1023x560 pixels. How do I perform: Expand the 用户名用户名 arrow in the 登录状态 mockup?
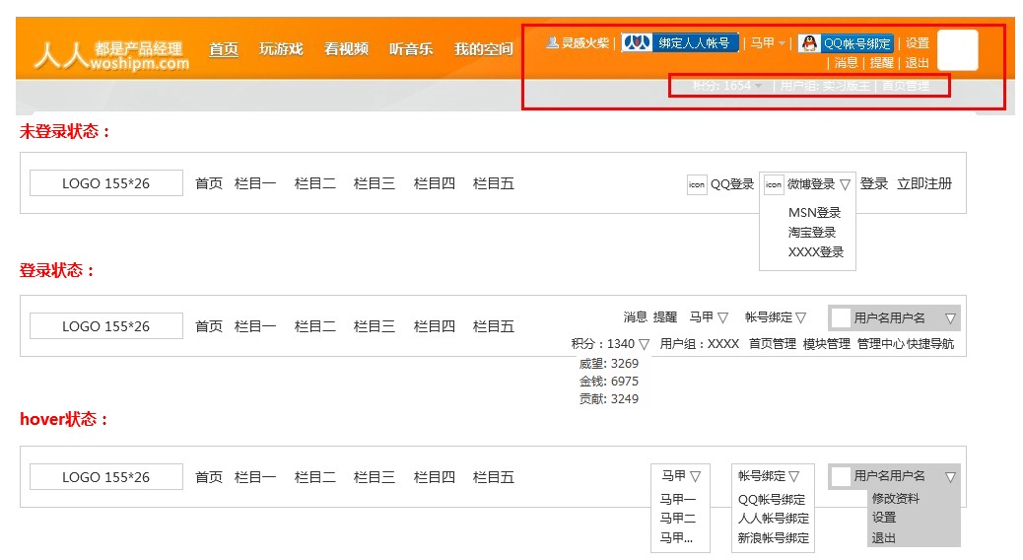click(x=951, y=318)
